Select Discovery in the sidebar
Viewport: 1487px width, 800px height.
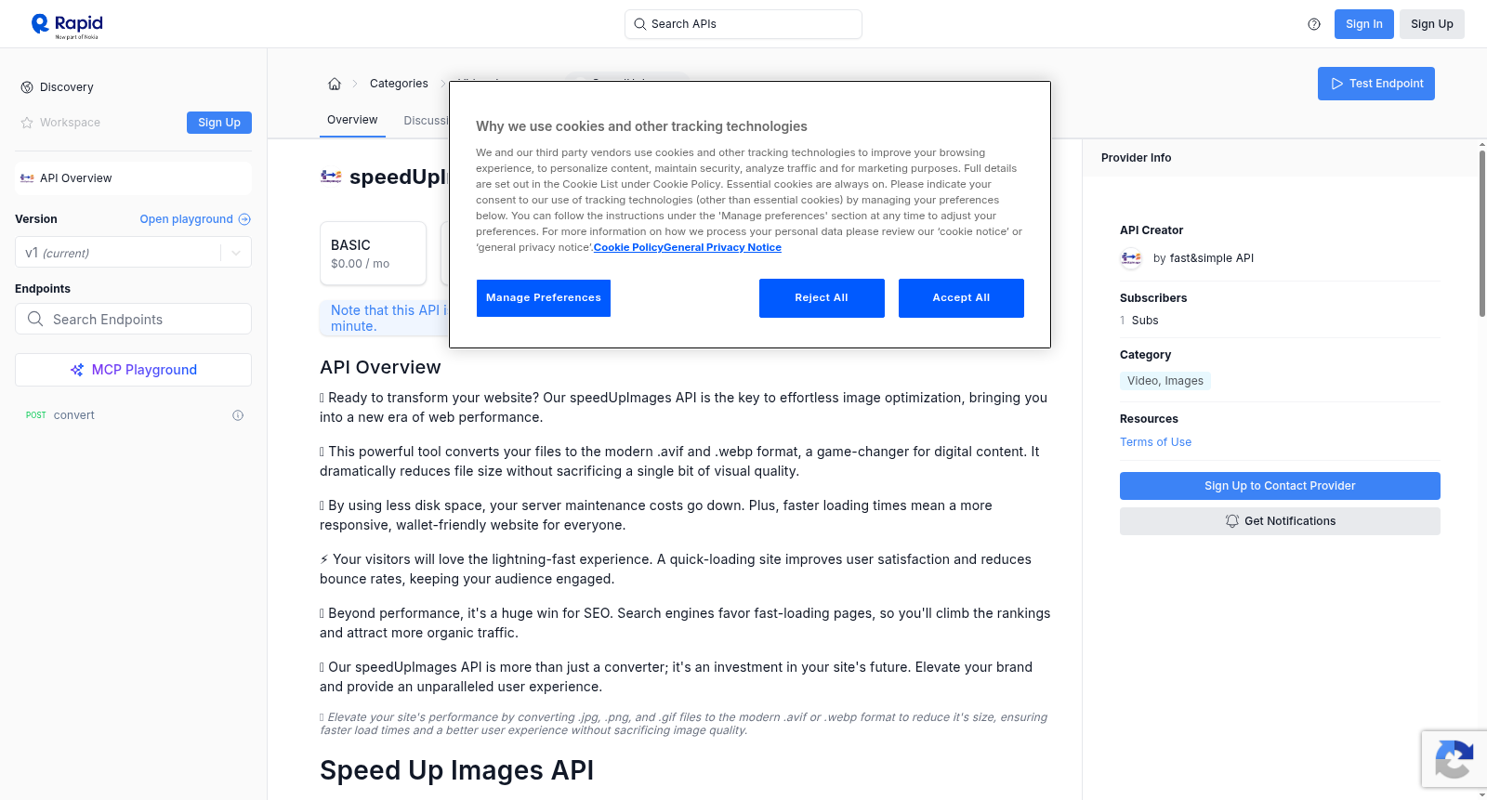click(133, 87)
